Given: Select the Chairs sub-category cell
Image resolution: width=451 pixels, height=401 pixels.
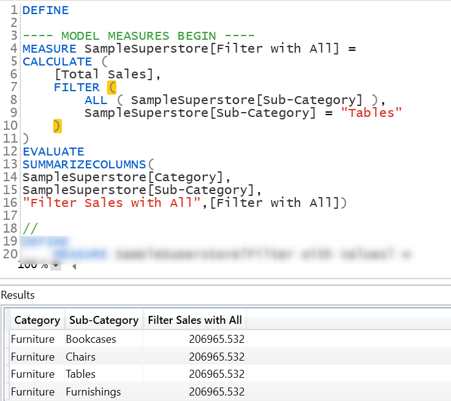Looking at the screenshot, I should [x=81, y=356].
